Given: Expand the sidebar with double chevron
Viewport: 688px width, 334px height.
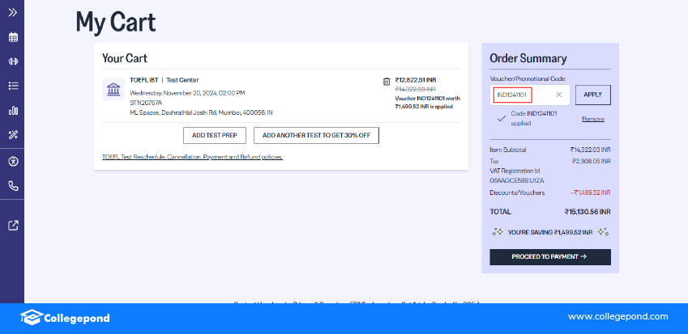Looking at the screenshot, I should point(12,12).
